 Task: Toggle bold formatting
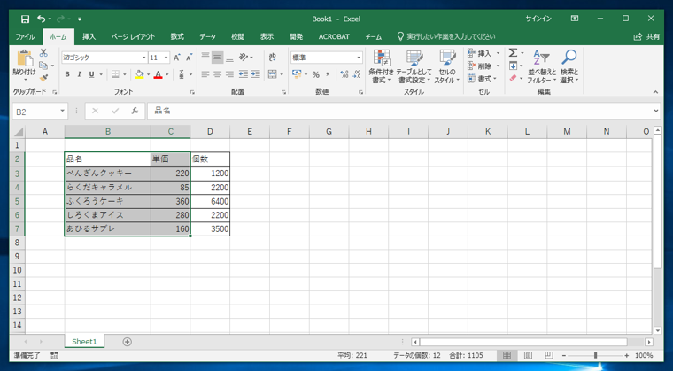click(67, 74)
